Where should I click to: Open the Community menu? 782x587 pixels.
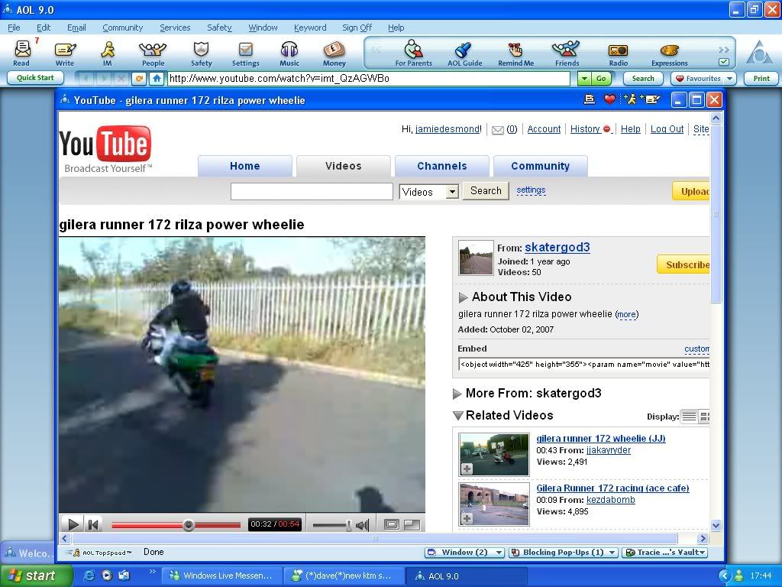coord(123,28)
